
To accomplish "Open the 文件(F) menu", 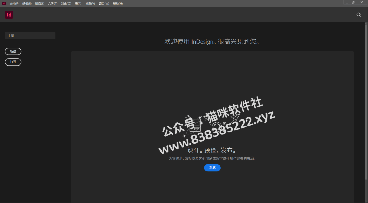I will [x=14, y=4].
